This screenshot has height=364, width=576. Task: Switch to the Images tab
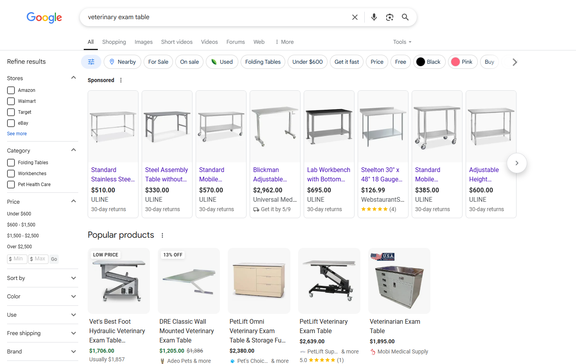[x=144, y=42]
